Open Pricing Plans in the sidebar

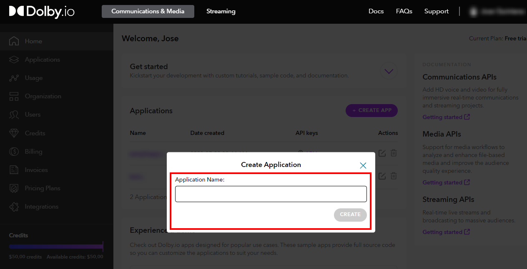(42, 188)
